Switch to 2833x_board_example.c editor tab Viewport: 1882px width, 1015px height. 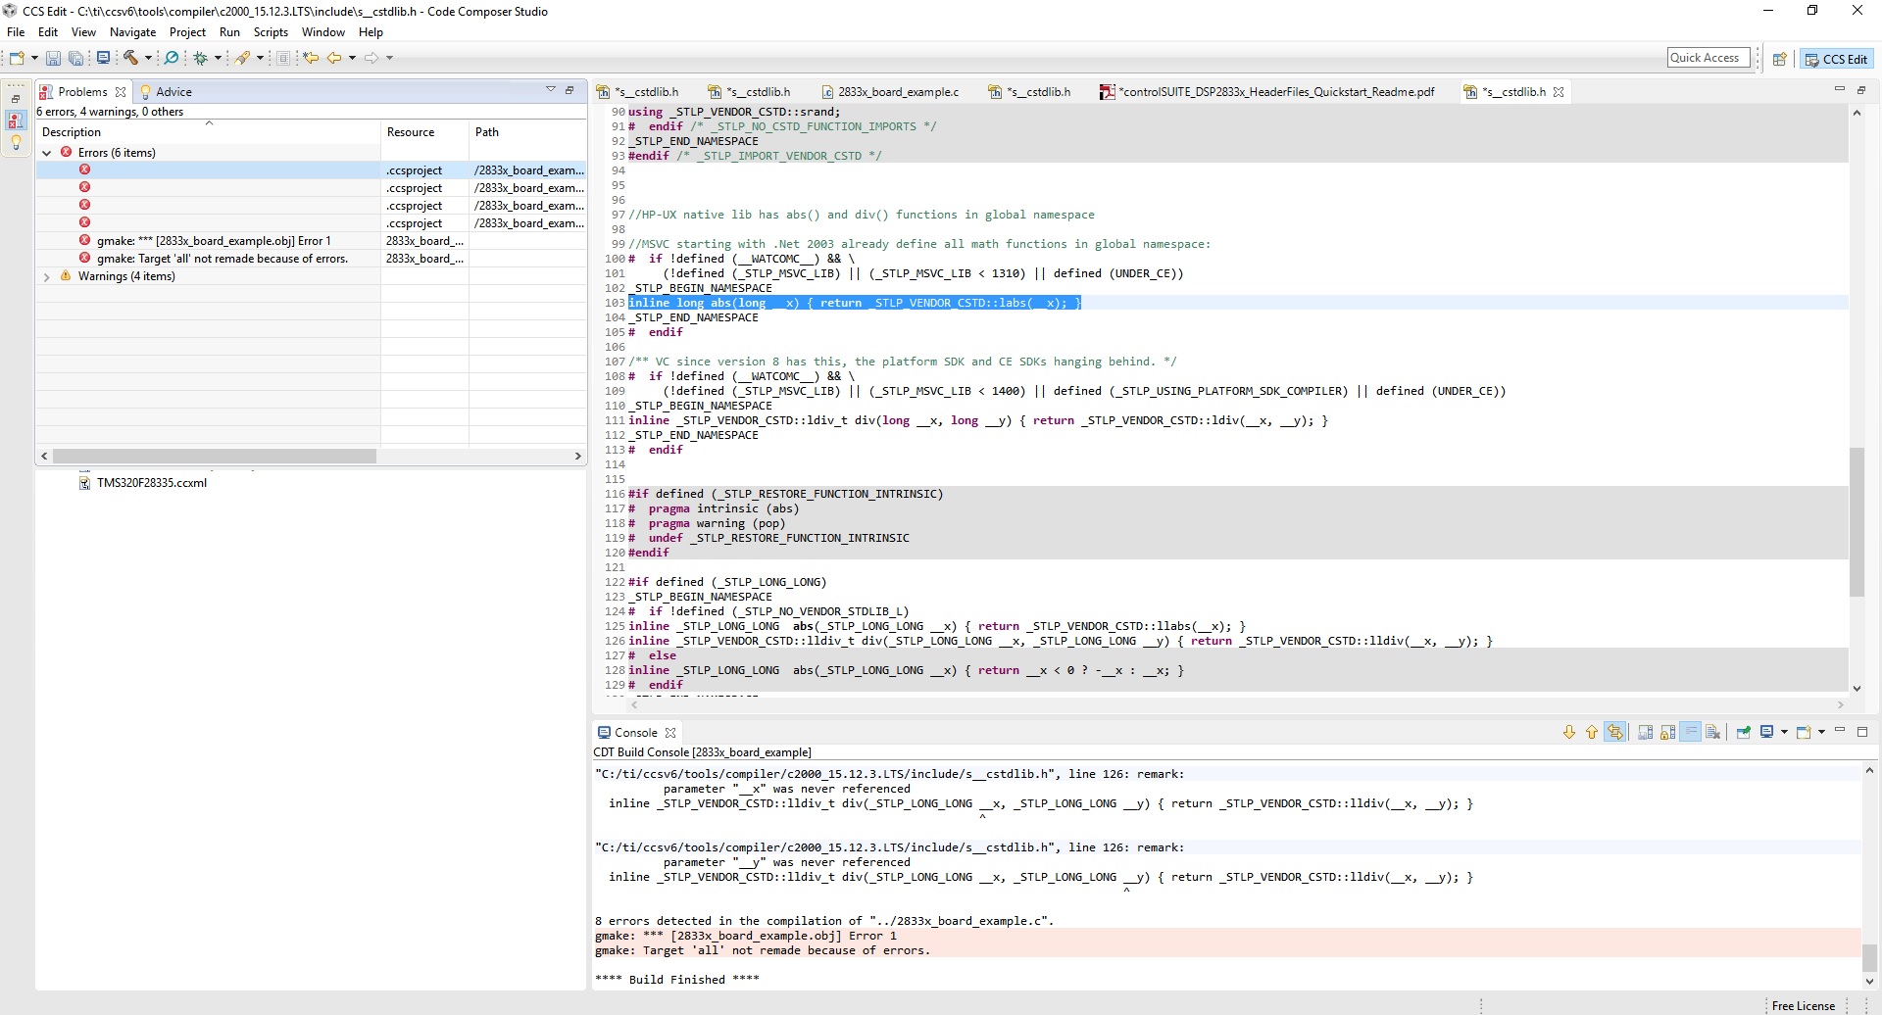click(x=897, y=92)
